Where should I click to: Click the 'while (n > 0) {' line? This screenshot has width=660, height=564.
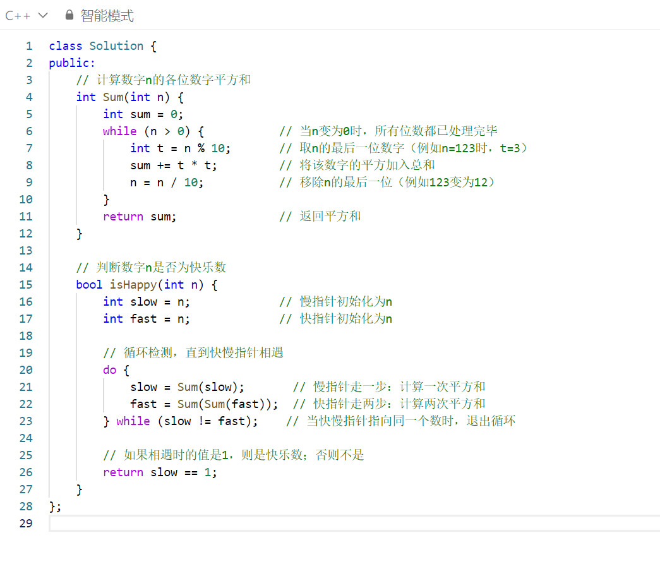point(153,131)
